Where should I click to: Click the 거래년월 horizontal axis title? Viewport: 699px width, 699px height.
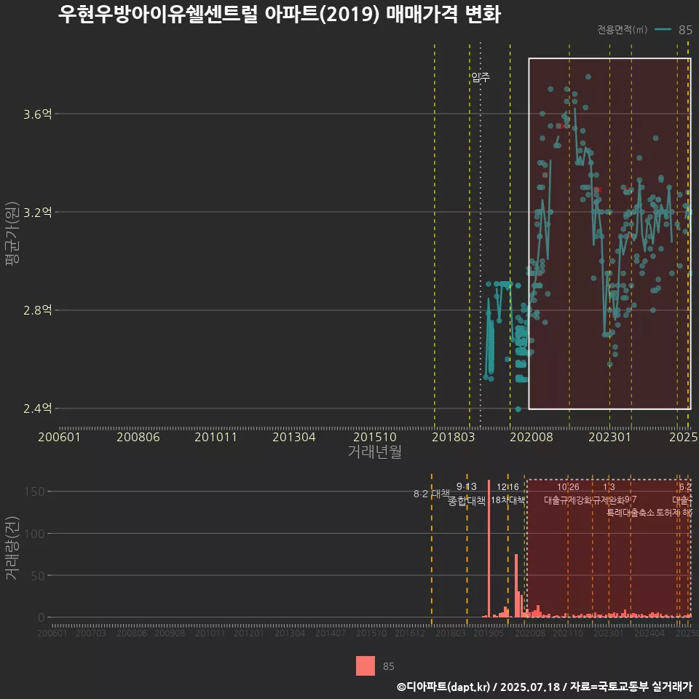[374, 451]
